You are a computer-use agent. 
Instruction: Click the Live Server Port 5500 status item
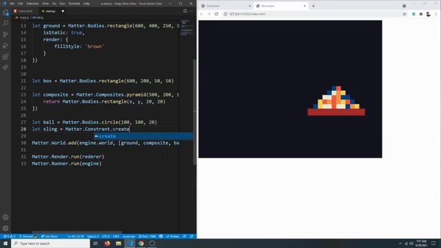coord(147,236)
